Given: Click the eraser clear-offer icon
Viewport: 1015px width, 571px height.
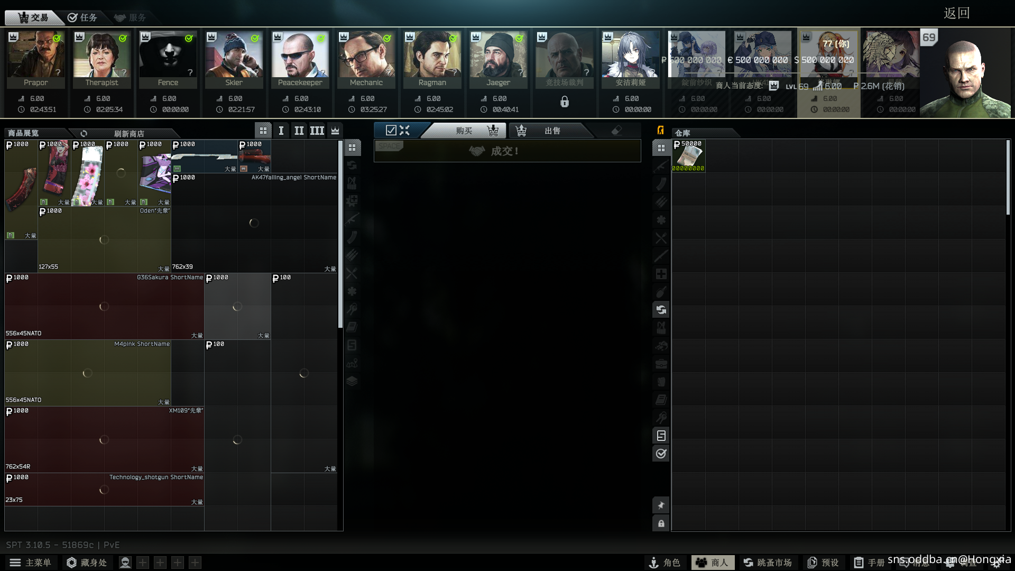Looking at the screenshot, I should pyautogui.click(x=616, y=130).
